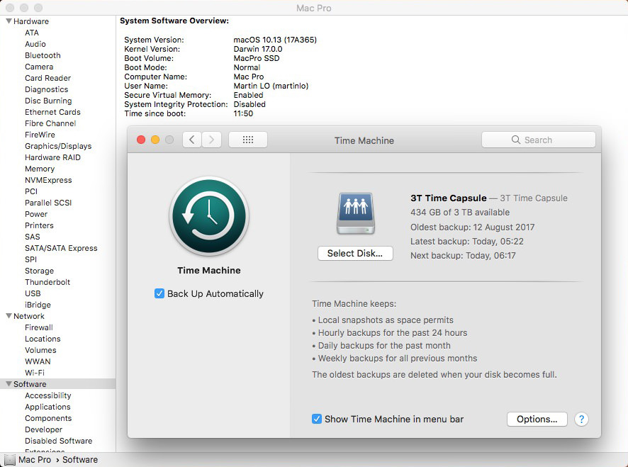Select Printers in the sidebar

click(x=39, y=225)
